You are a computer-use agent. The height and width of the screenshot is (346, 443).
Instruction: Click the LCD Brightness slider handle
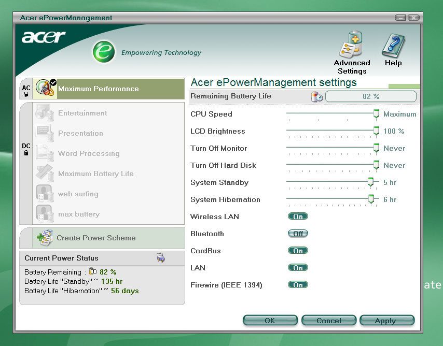[x=376, y=131]
